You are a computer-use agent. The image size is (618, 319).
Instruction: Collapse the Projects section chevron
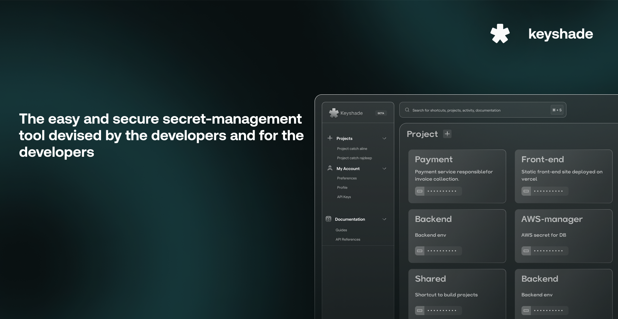click(384, 138)
